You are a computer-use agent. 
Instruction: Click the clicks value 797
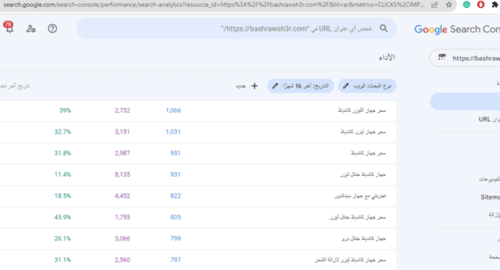coord(175,260)
